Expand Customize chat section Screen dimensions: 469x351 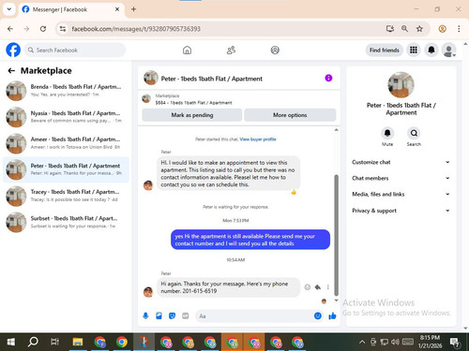tap(401, 162)
